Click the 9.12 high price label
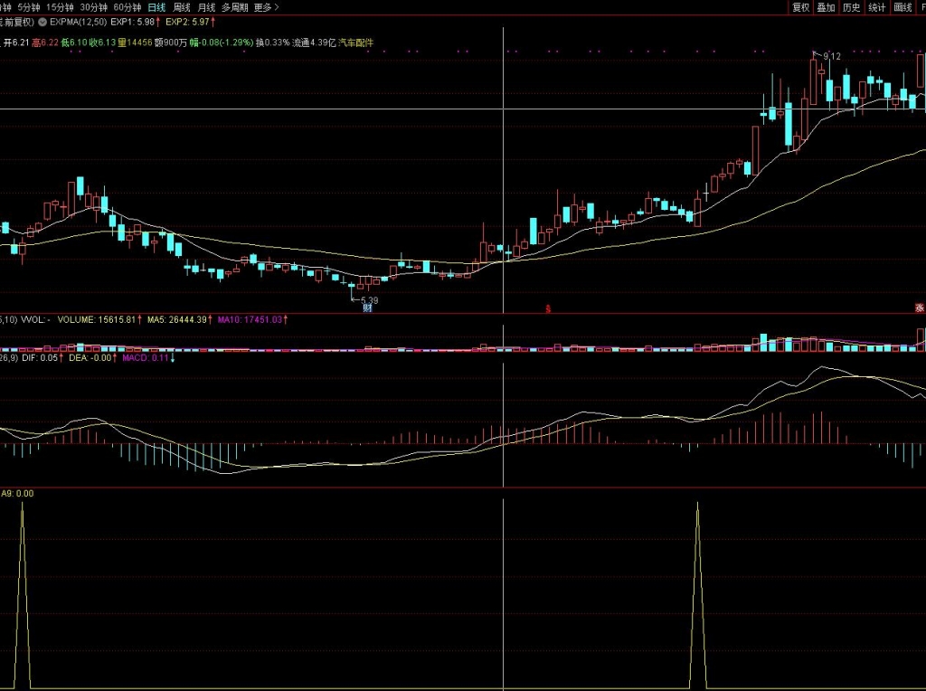Image resolution: width=926 pixels, height=691 pixels. point(832,56)
